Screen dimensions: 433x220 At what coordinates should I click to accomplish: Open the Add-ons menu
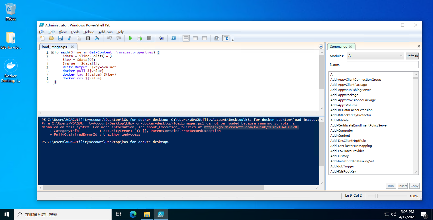pos(105,32)
